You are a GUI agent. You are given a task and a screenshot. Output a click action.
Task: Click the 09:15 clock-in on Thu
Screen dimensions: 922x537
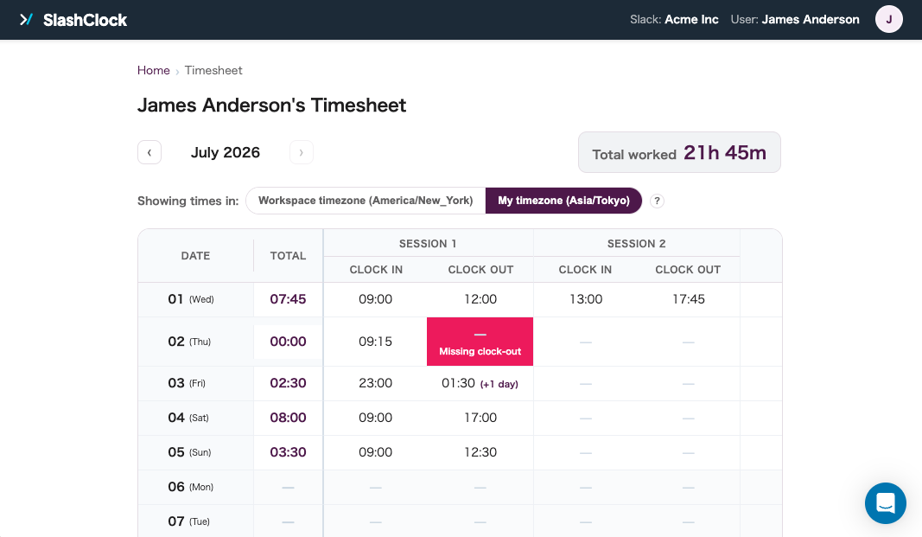point(375,342)
